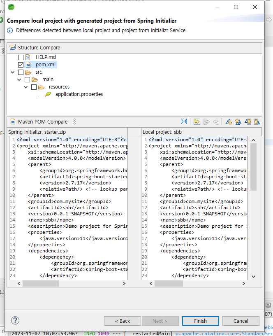The image size is (273, 336).
Task: Click the vertical scrollbar up arrow
Action: 254,140
